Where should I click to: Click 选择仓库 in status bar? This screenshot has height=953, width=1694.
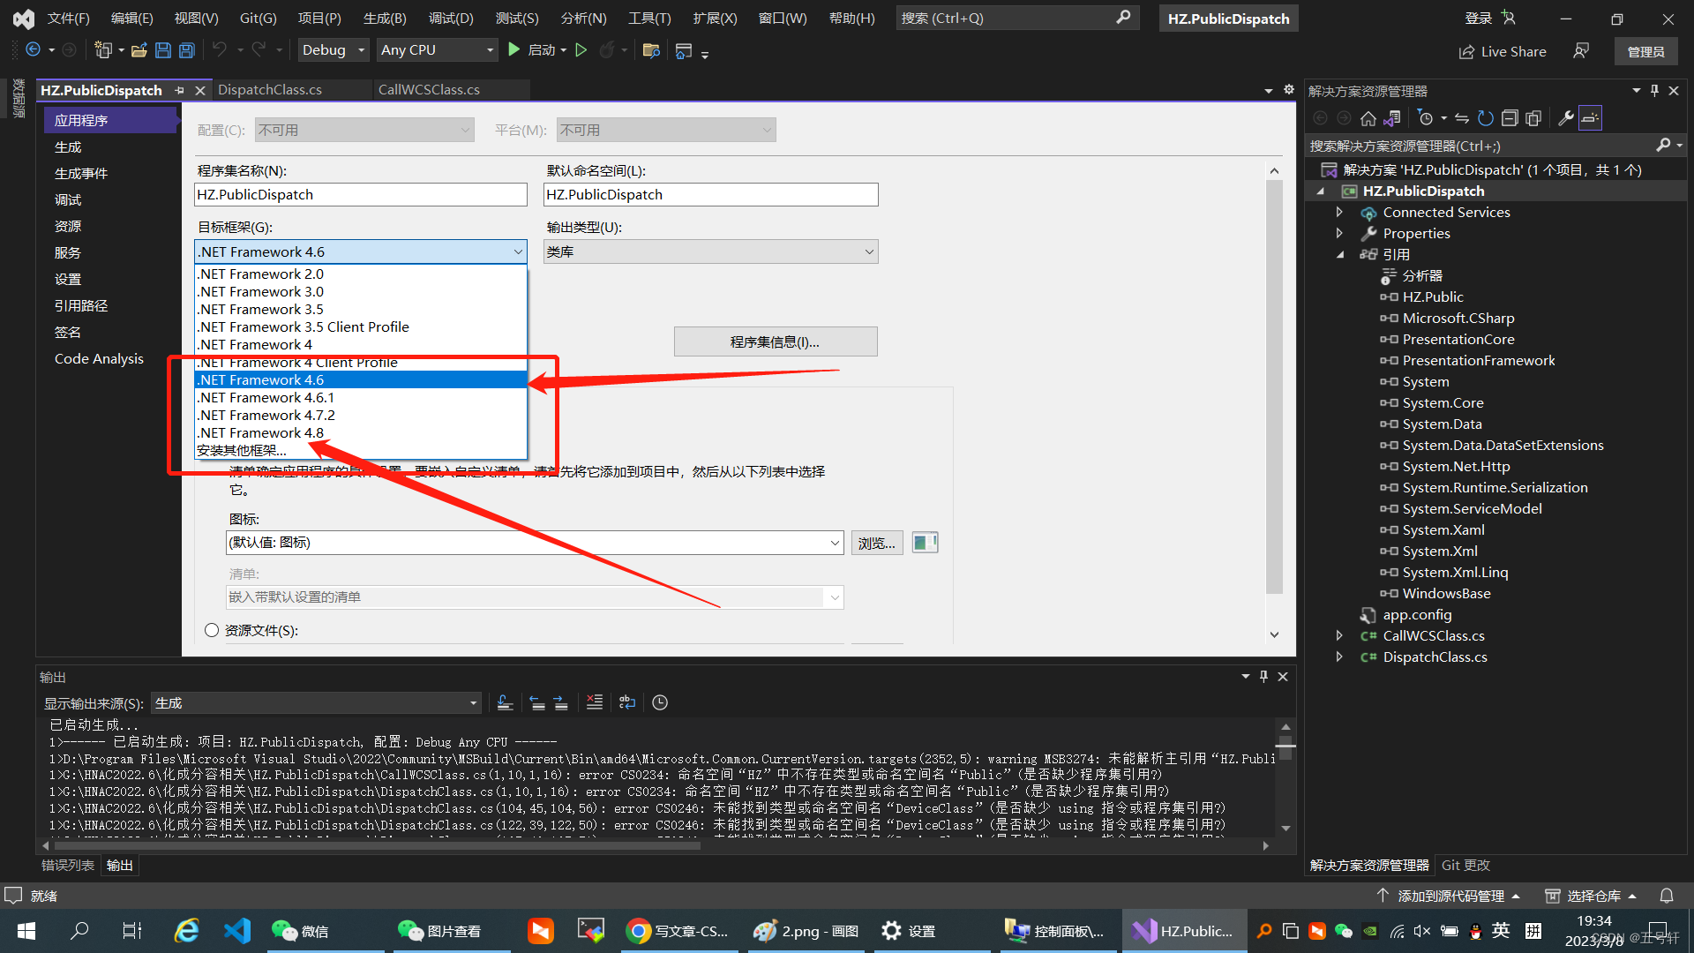[1591, 897]
